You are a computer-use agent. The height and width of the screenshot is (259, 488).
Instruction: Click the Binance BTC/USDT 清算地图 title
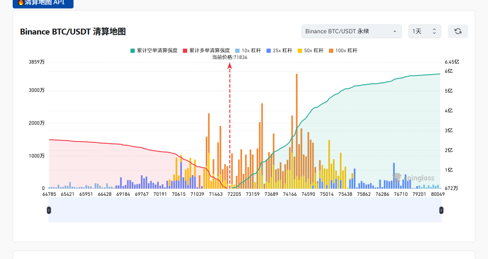(x=73, y=32)
